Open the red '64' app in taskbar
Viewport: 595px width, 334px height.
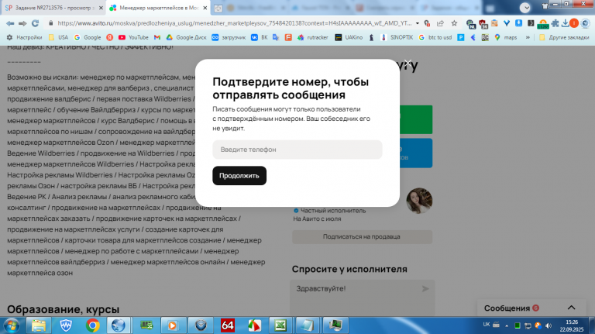click(227, 325)
